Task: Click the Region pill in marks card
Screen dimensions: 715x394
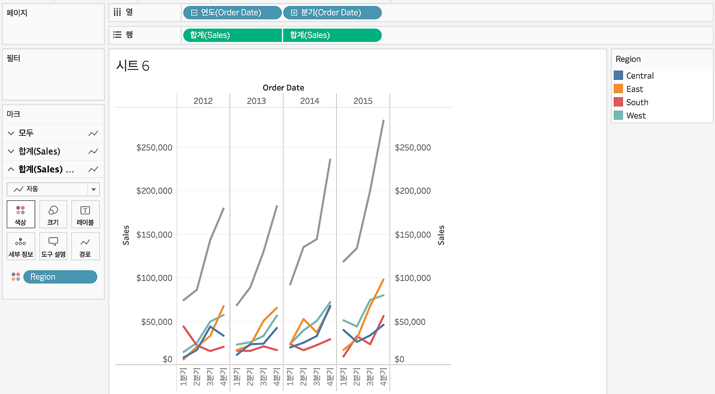Action: (x=60, y=277)
